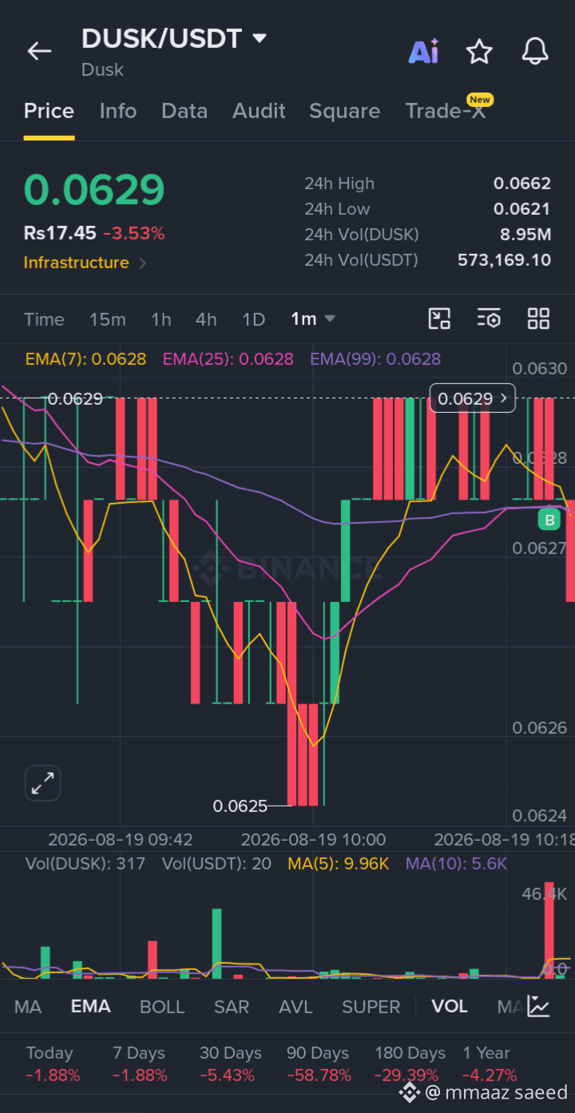The height and width of the screenshot is (1113, 575).
Task: Open the Square tab
Action: 345,111
